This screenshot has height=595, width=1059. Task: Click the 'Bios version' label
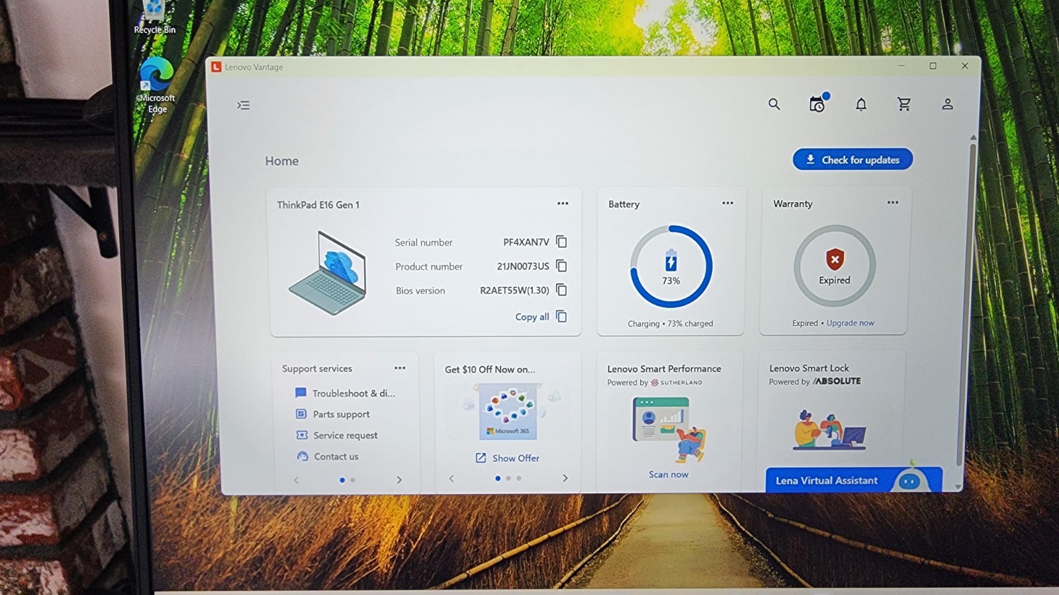point(420,291)
